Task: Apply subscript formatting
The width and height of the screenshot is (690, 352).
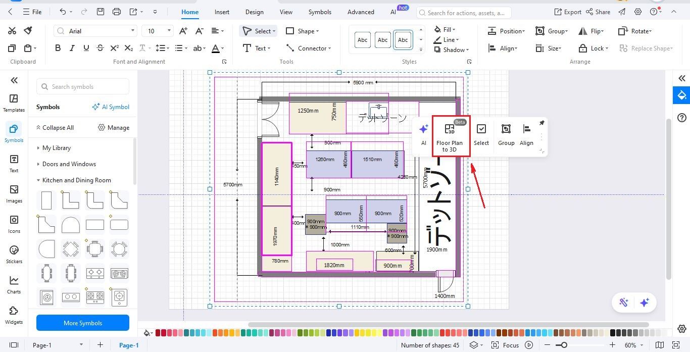Action: point(129,48)
